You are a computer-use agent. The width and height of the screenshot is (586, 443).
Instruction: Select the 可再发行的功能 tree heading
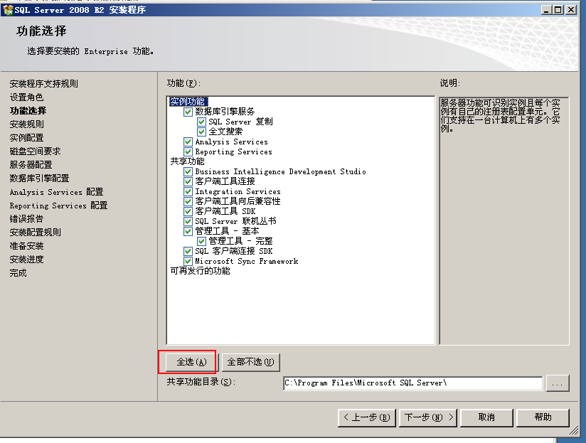(x=200, y=271)
